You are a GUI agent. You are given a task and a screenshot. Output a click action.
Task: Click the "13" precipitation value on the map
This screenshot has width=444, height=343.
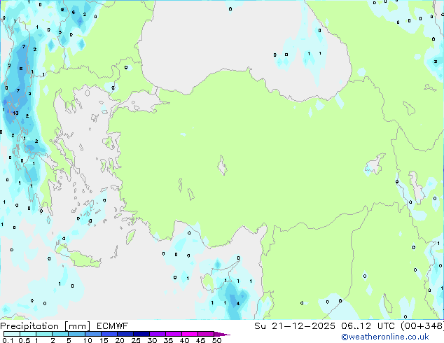(15, 113)
